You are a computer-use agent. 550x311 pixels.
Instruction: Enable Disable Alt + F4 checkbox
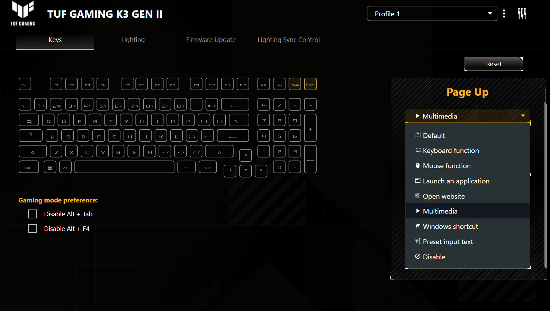(x=33, y=228)
